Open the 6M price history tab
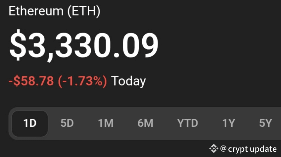Screen dimensions: 281x157 [145, 123]
